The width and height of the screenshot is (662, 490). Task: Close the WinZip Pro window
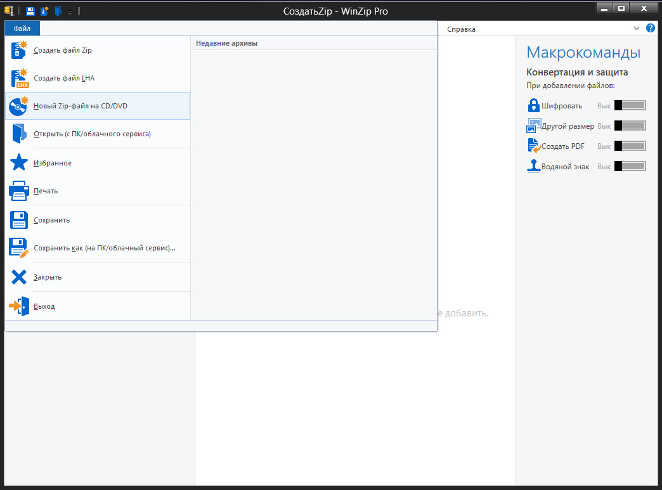point(644,8)
